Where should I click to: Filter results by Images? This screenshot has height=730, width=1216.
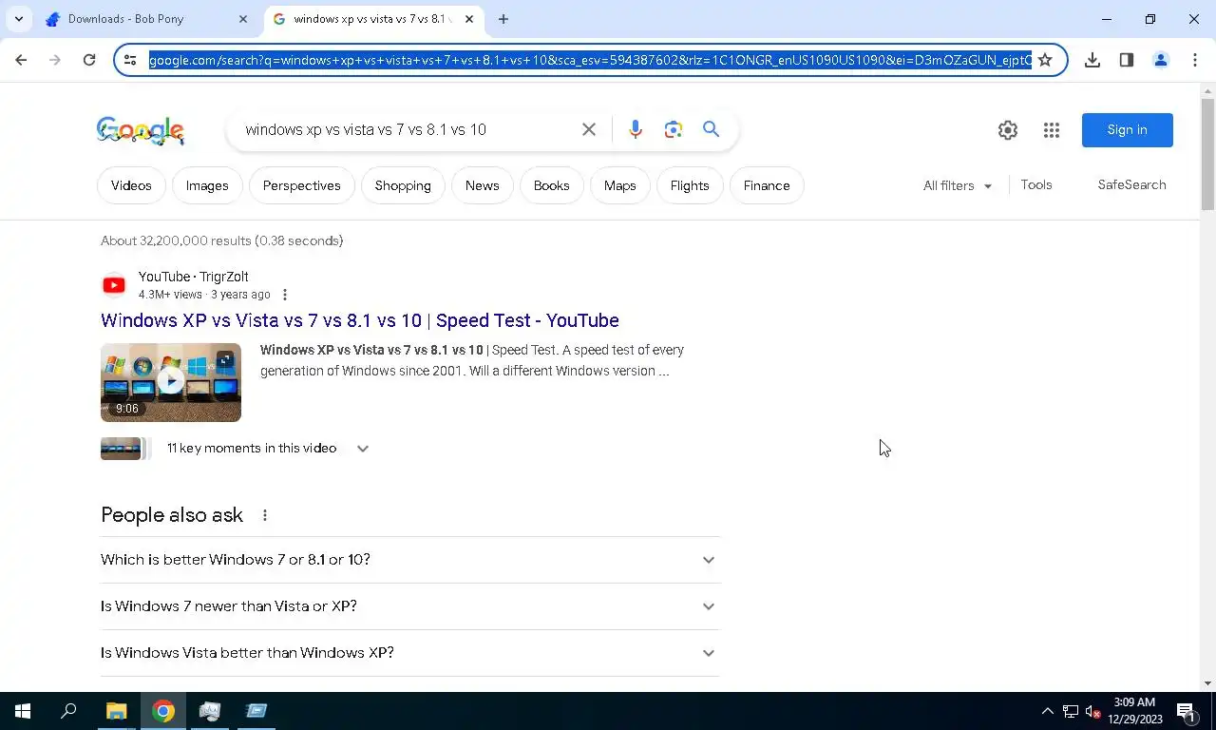click(x=207, y=185)
